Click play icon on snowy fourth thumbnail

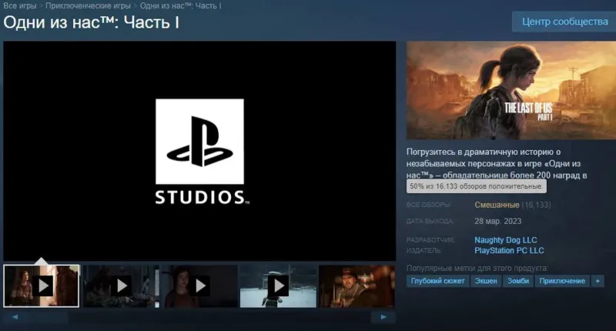(x=279, y=286)
